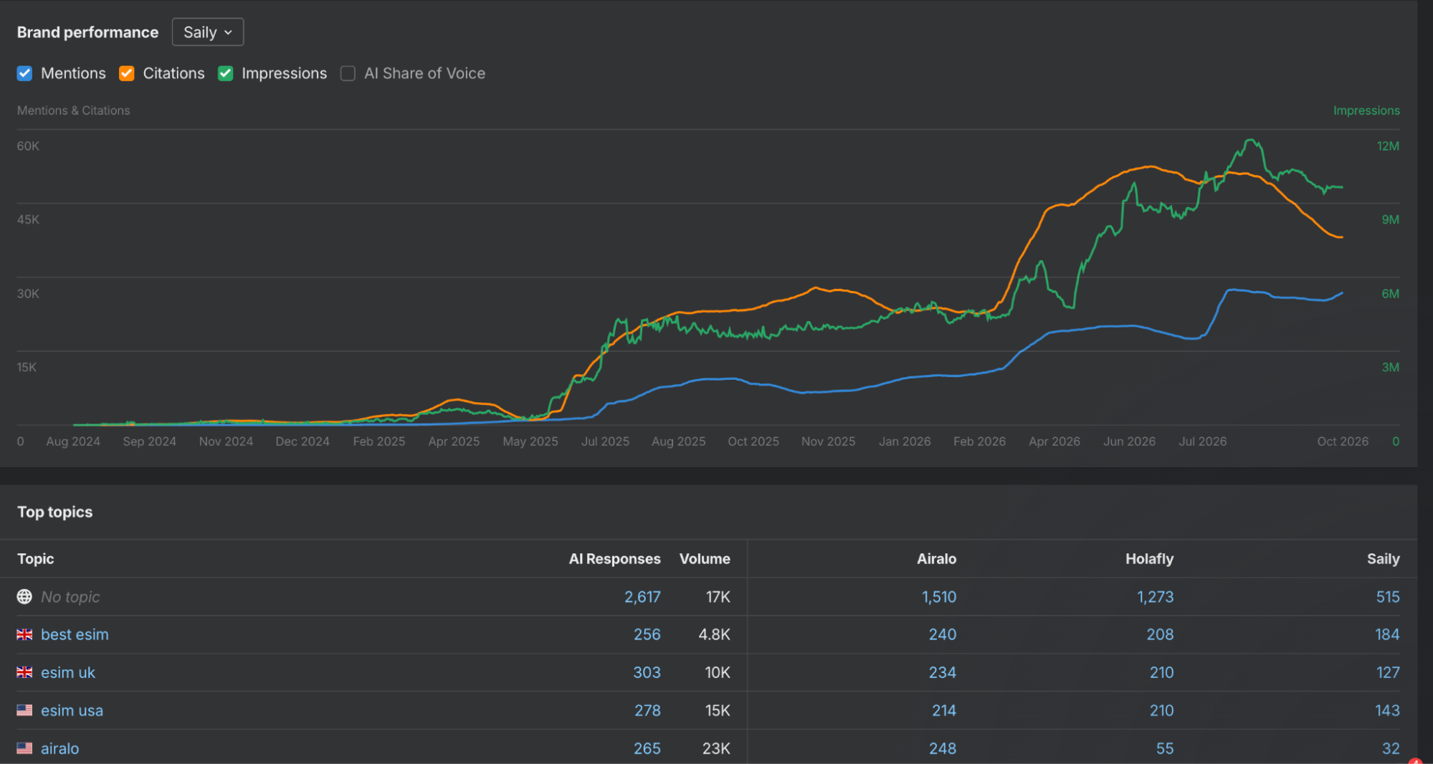
Task: Click Airalo value 240 for best esim
Action: click(x=943, y=634)
